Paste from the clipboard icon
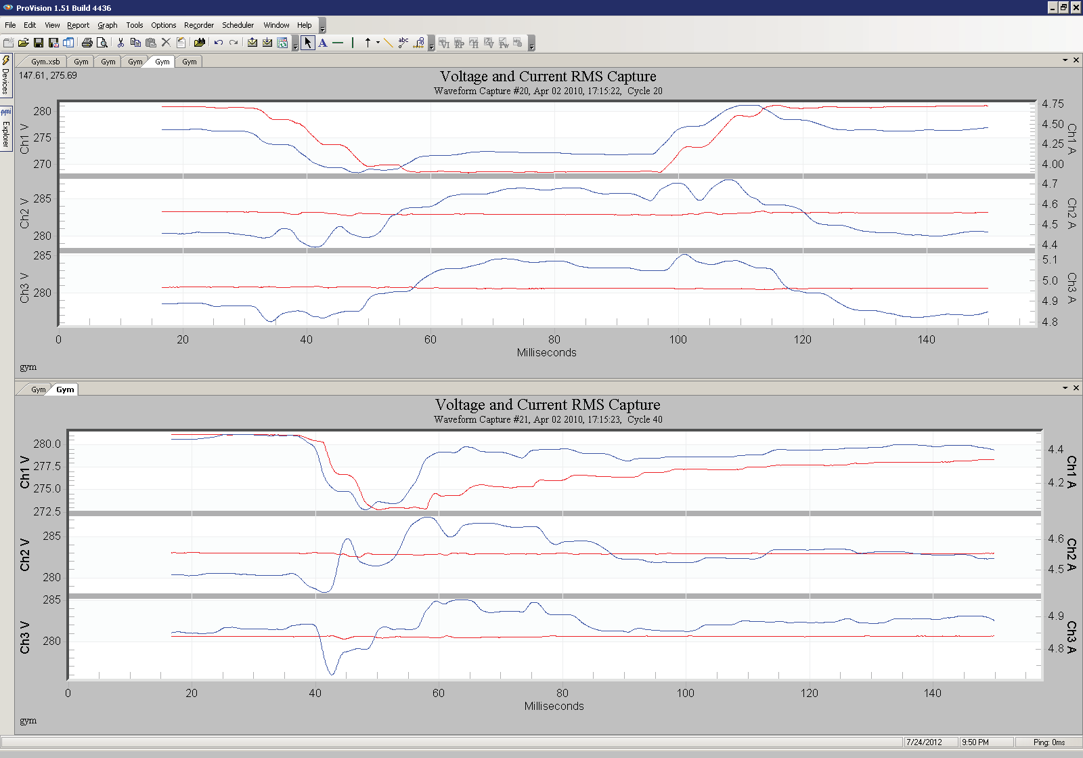This screenshot has height=758, width=1083. tap(151, 42)
